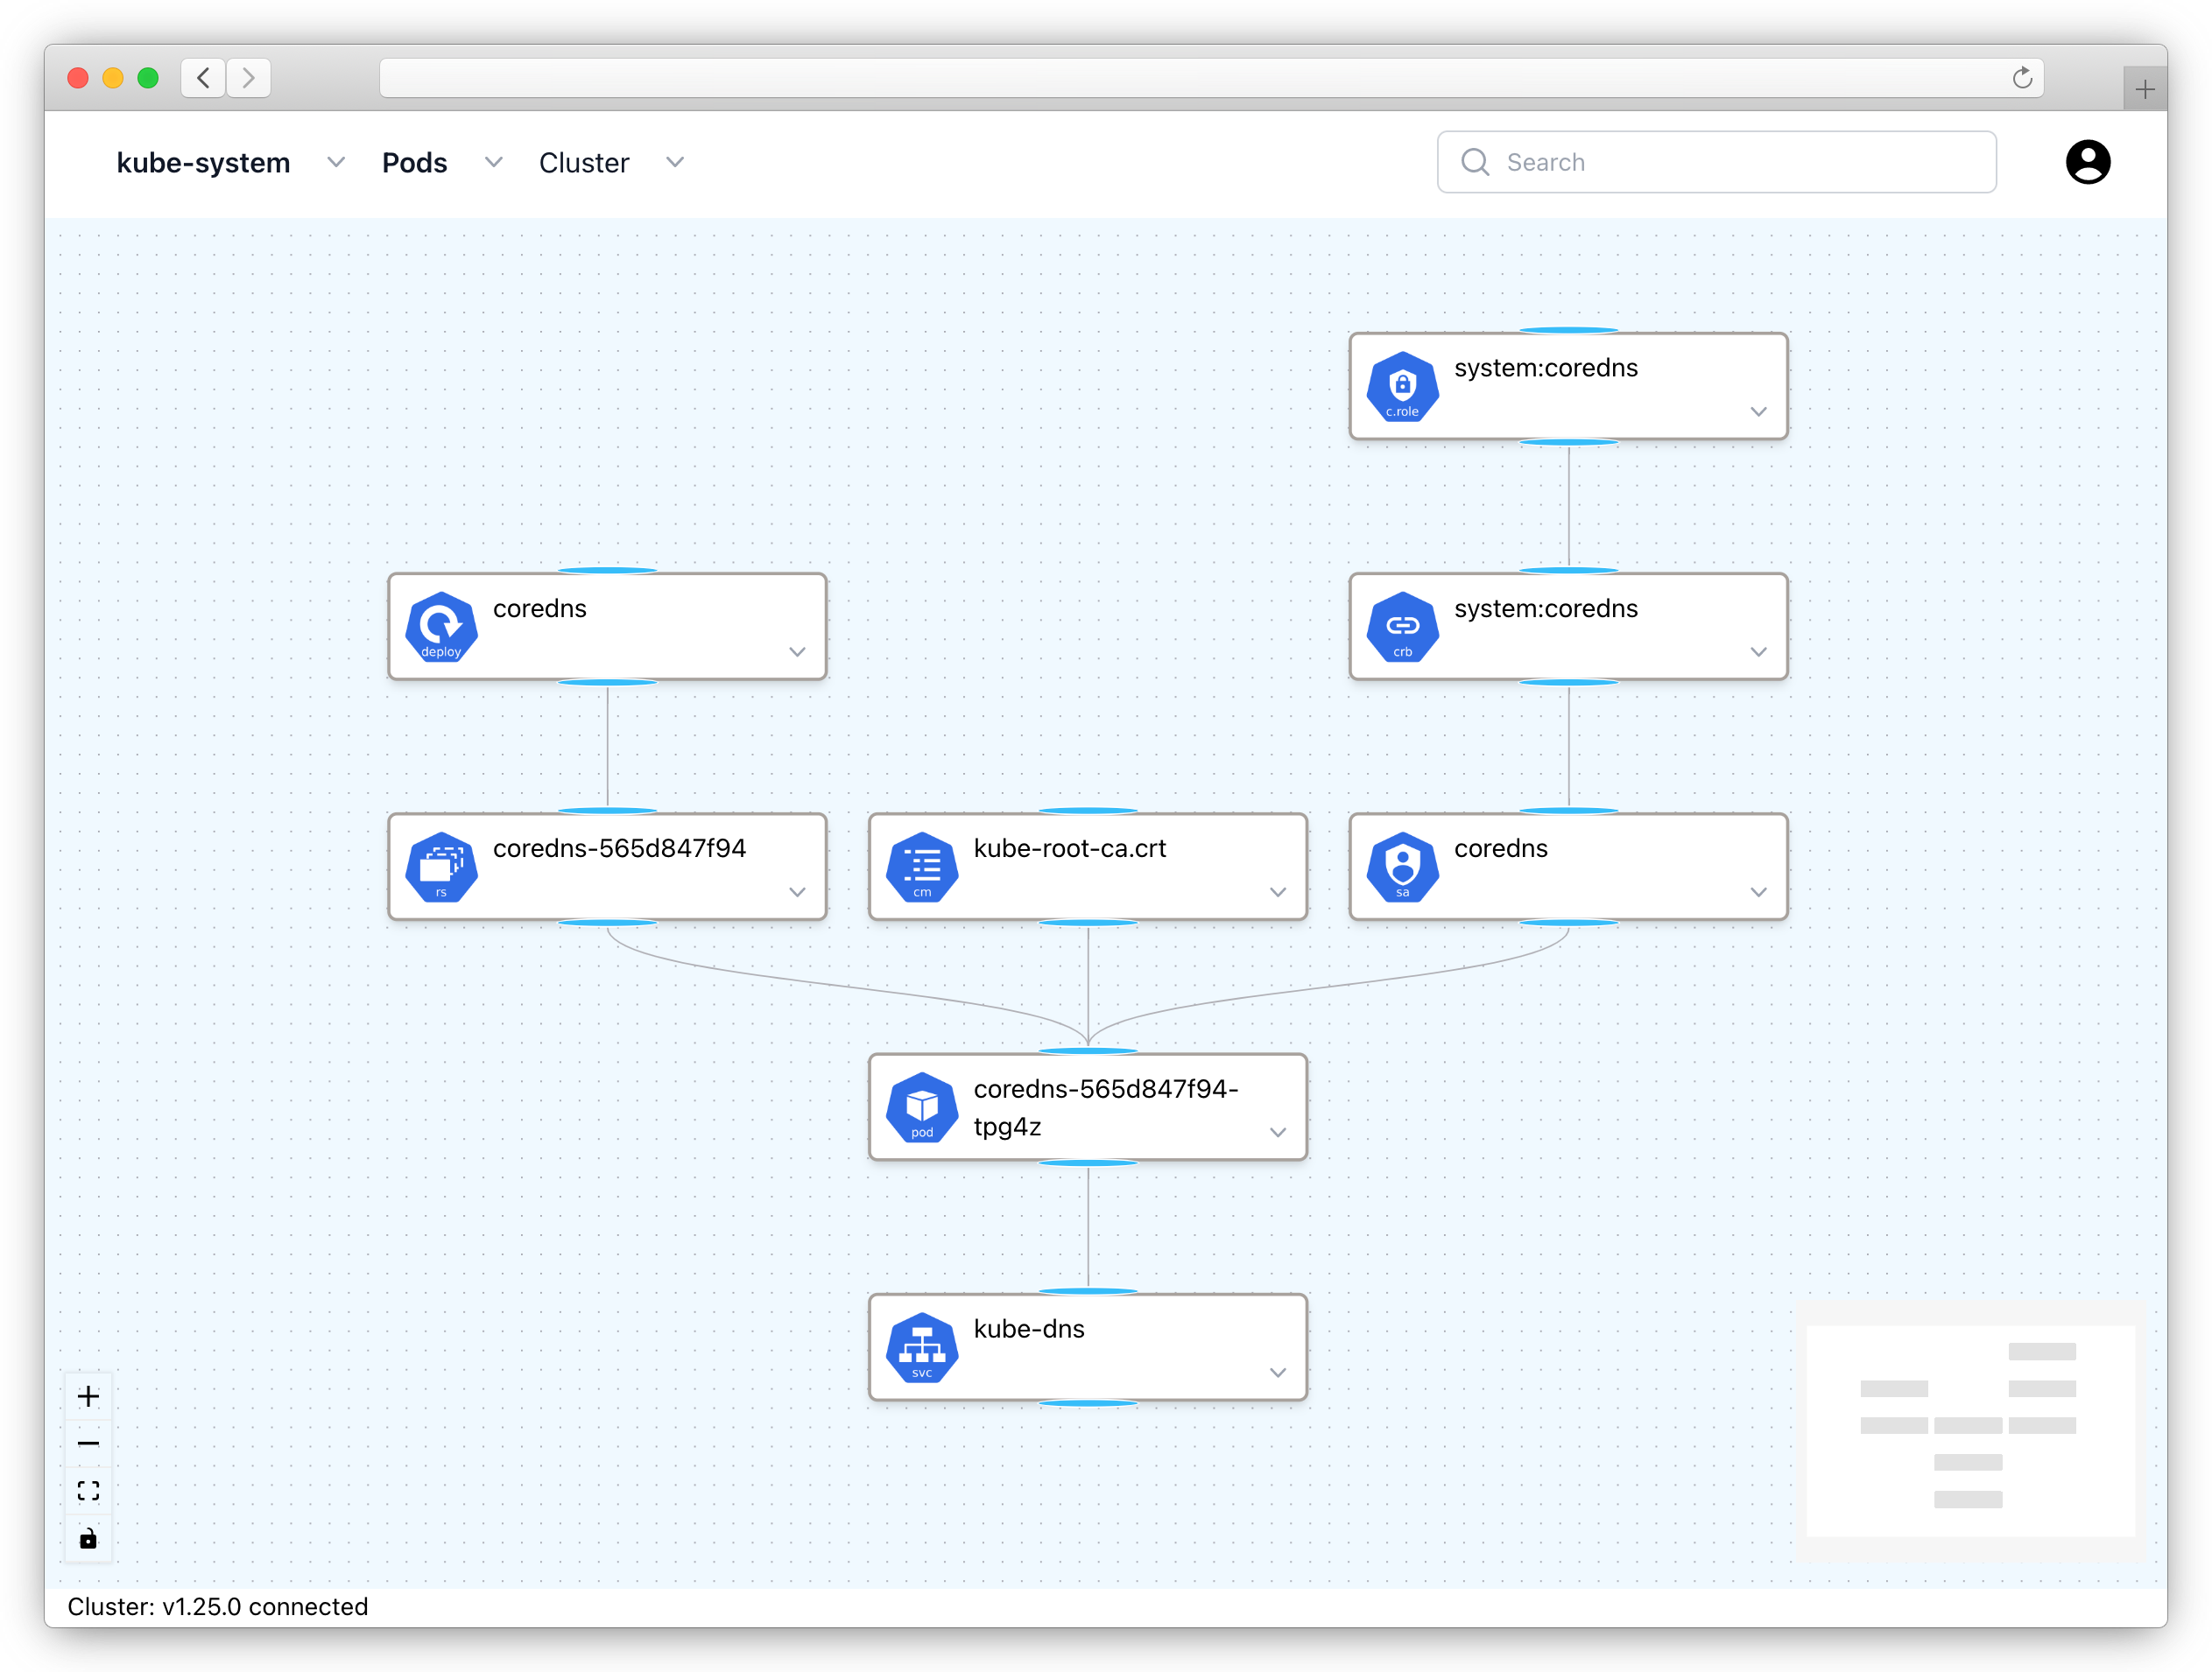
Task: Click the pod icon on coredns-565d847f94-tpg4z
Action: [x=922, y=1106]
